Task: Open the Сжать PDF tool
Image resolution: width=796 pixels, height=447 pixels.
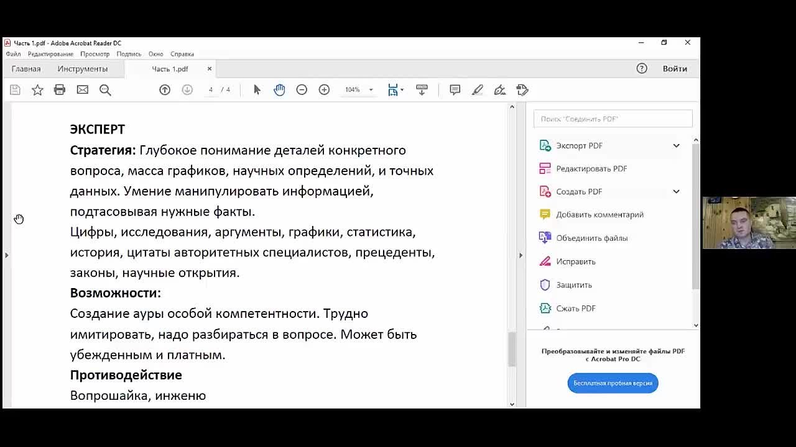Action: (x=576, y=308)
